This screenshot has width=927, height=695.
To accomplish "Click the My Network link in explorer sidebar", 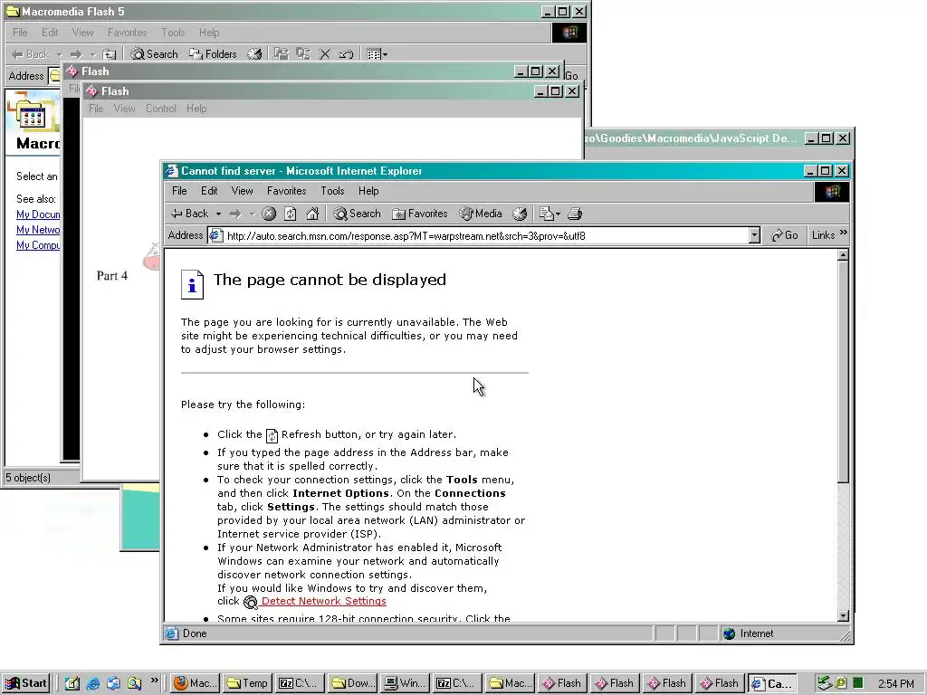I will (x=38, y=230).
